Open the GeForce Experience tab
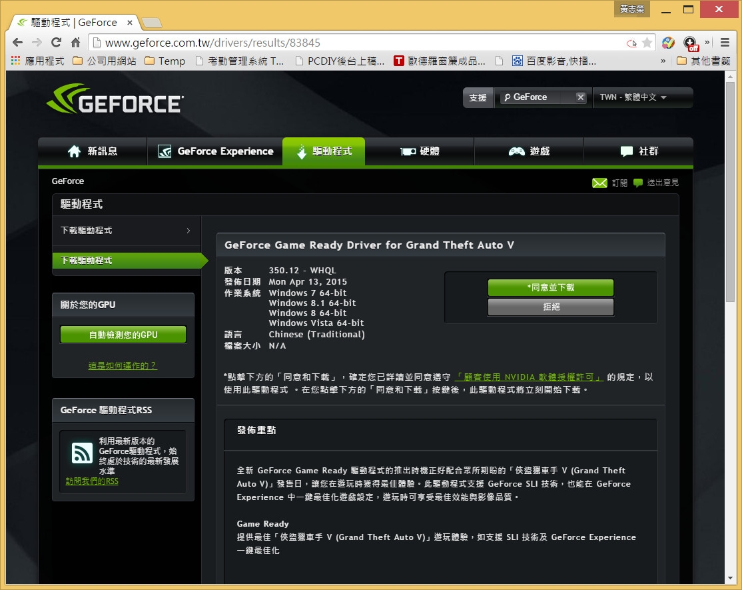 [x=215, y=151]
